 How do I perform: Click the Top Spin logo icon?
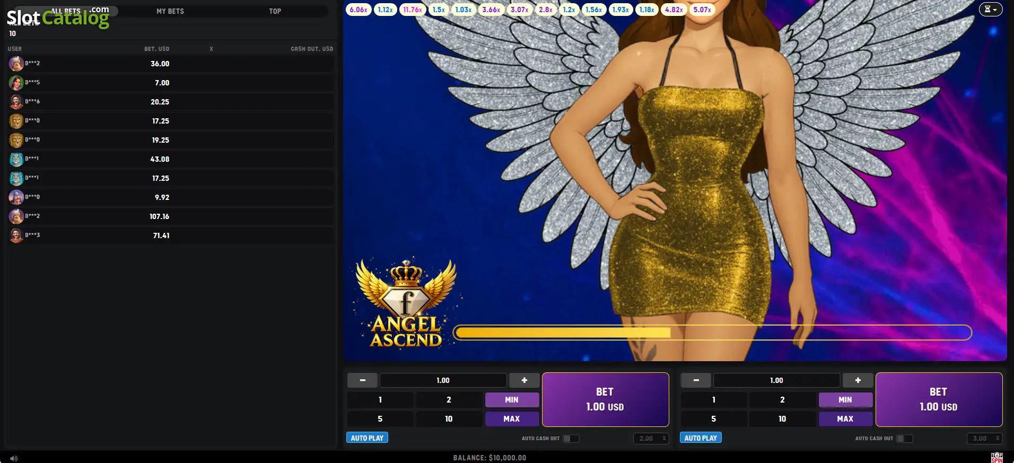point(997,457)
